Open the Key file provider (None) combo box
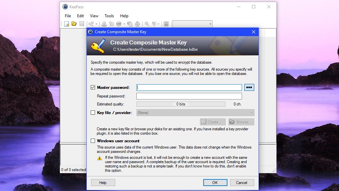 [x=195, y=113]
